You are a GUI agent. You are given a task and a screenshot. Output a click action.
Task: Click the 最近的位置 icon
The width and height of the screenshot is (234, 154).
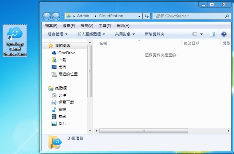[54, 74]
